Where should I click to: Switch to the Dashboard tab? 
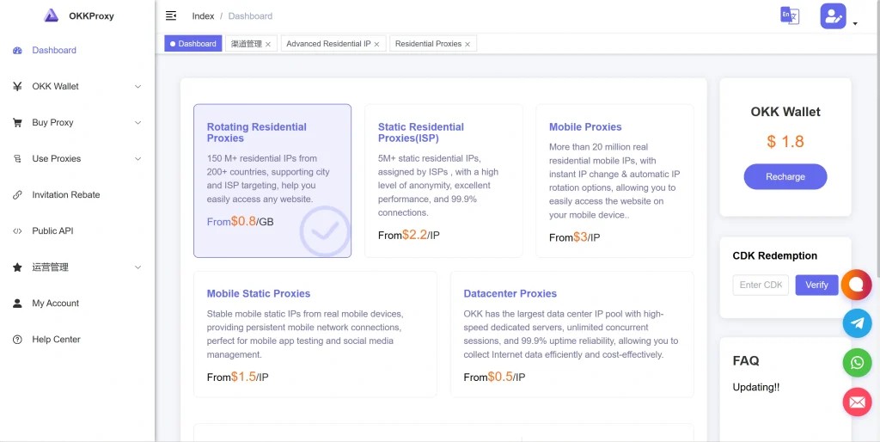coord(193,44)
